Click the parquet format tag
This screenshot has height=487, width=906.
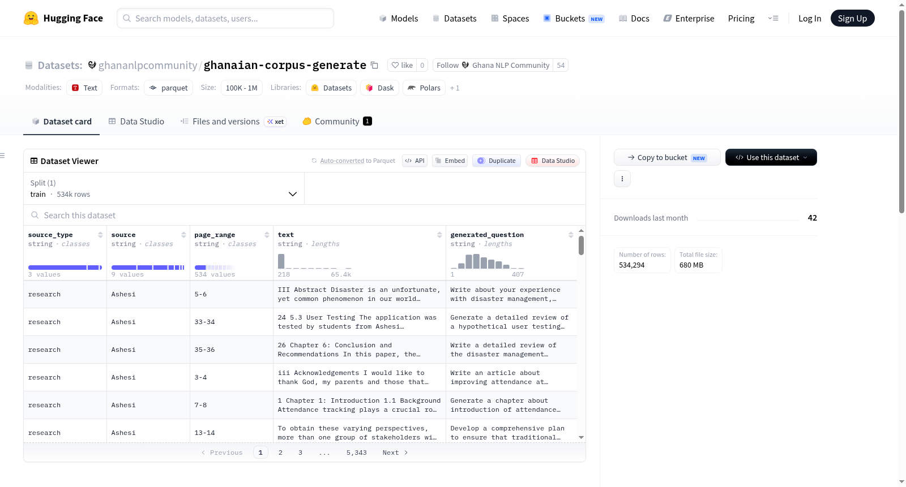point(168,88)
